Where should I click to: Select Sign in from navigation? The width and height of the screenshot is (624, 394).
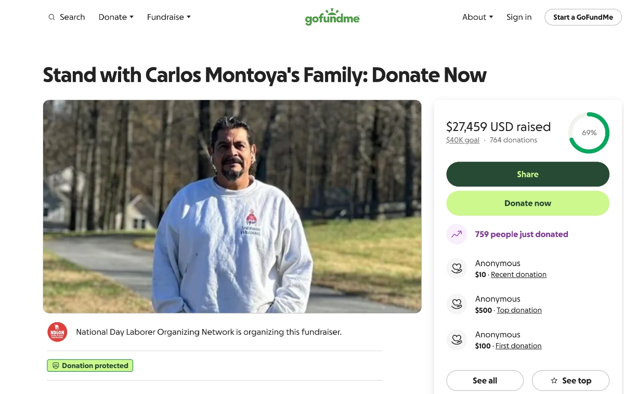click(519, 17)
